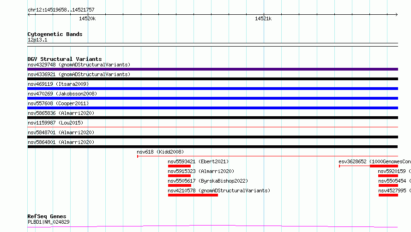Open variant nsv5864801 (Almarri2020)
This screenshot has width=411, height=232.
tap(61, 142)
